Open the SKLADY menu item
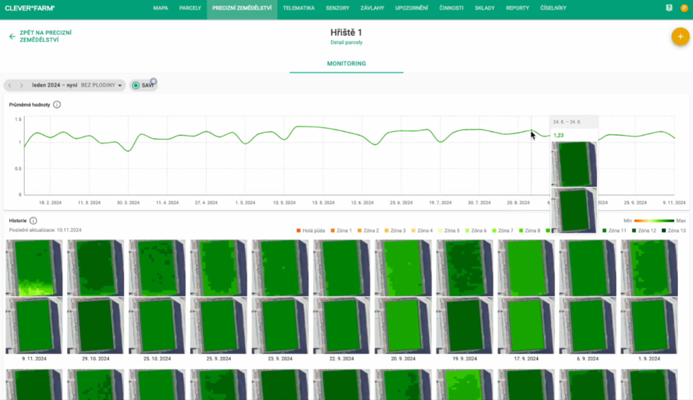The image size is (693, 400). click(x=485, y=8)
